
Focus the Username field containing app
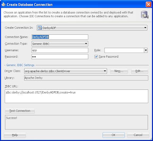[60, 50]
